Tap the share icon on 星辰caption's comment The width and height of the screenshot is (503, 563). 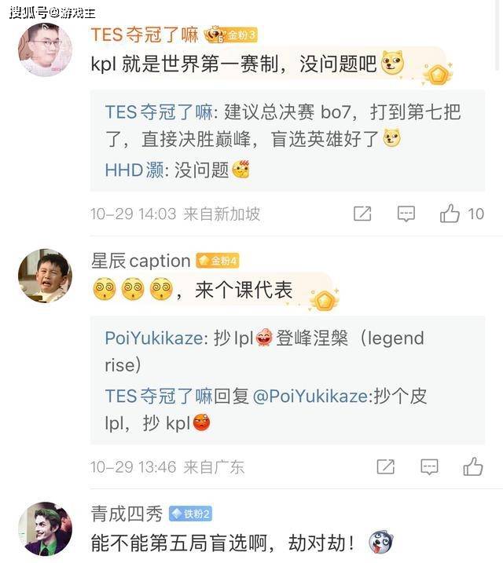385,466
